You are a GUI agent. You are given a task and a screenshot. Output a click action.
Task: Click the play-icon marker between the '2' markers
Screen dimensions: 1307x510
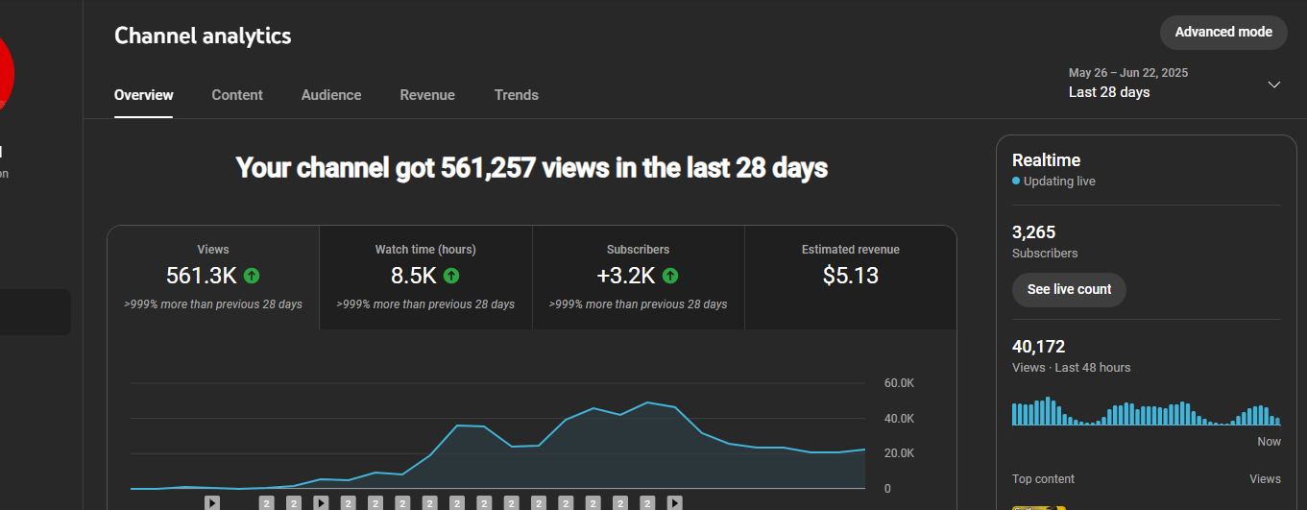pyautogui.click(x=322, y=502)
